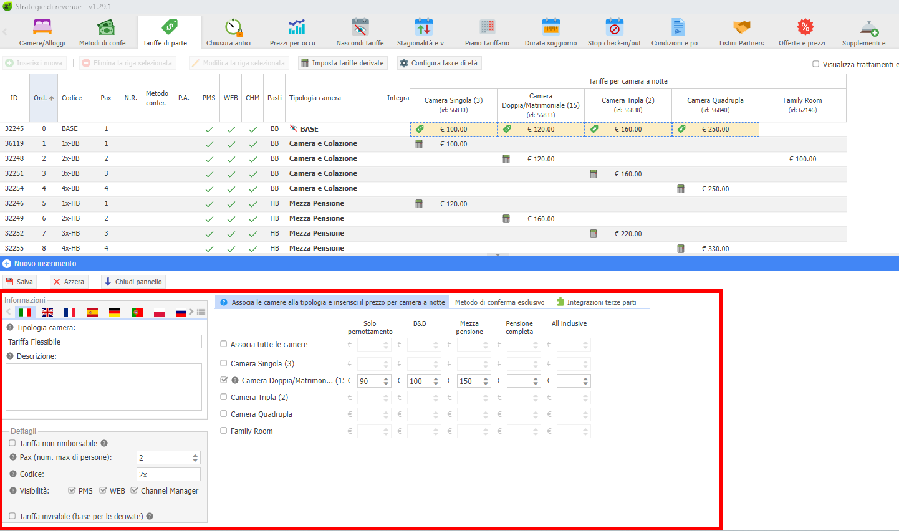The image size is (899, 531).
Task: Sort by the Ord. column header
Action: coord(43,98)
